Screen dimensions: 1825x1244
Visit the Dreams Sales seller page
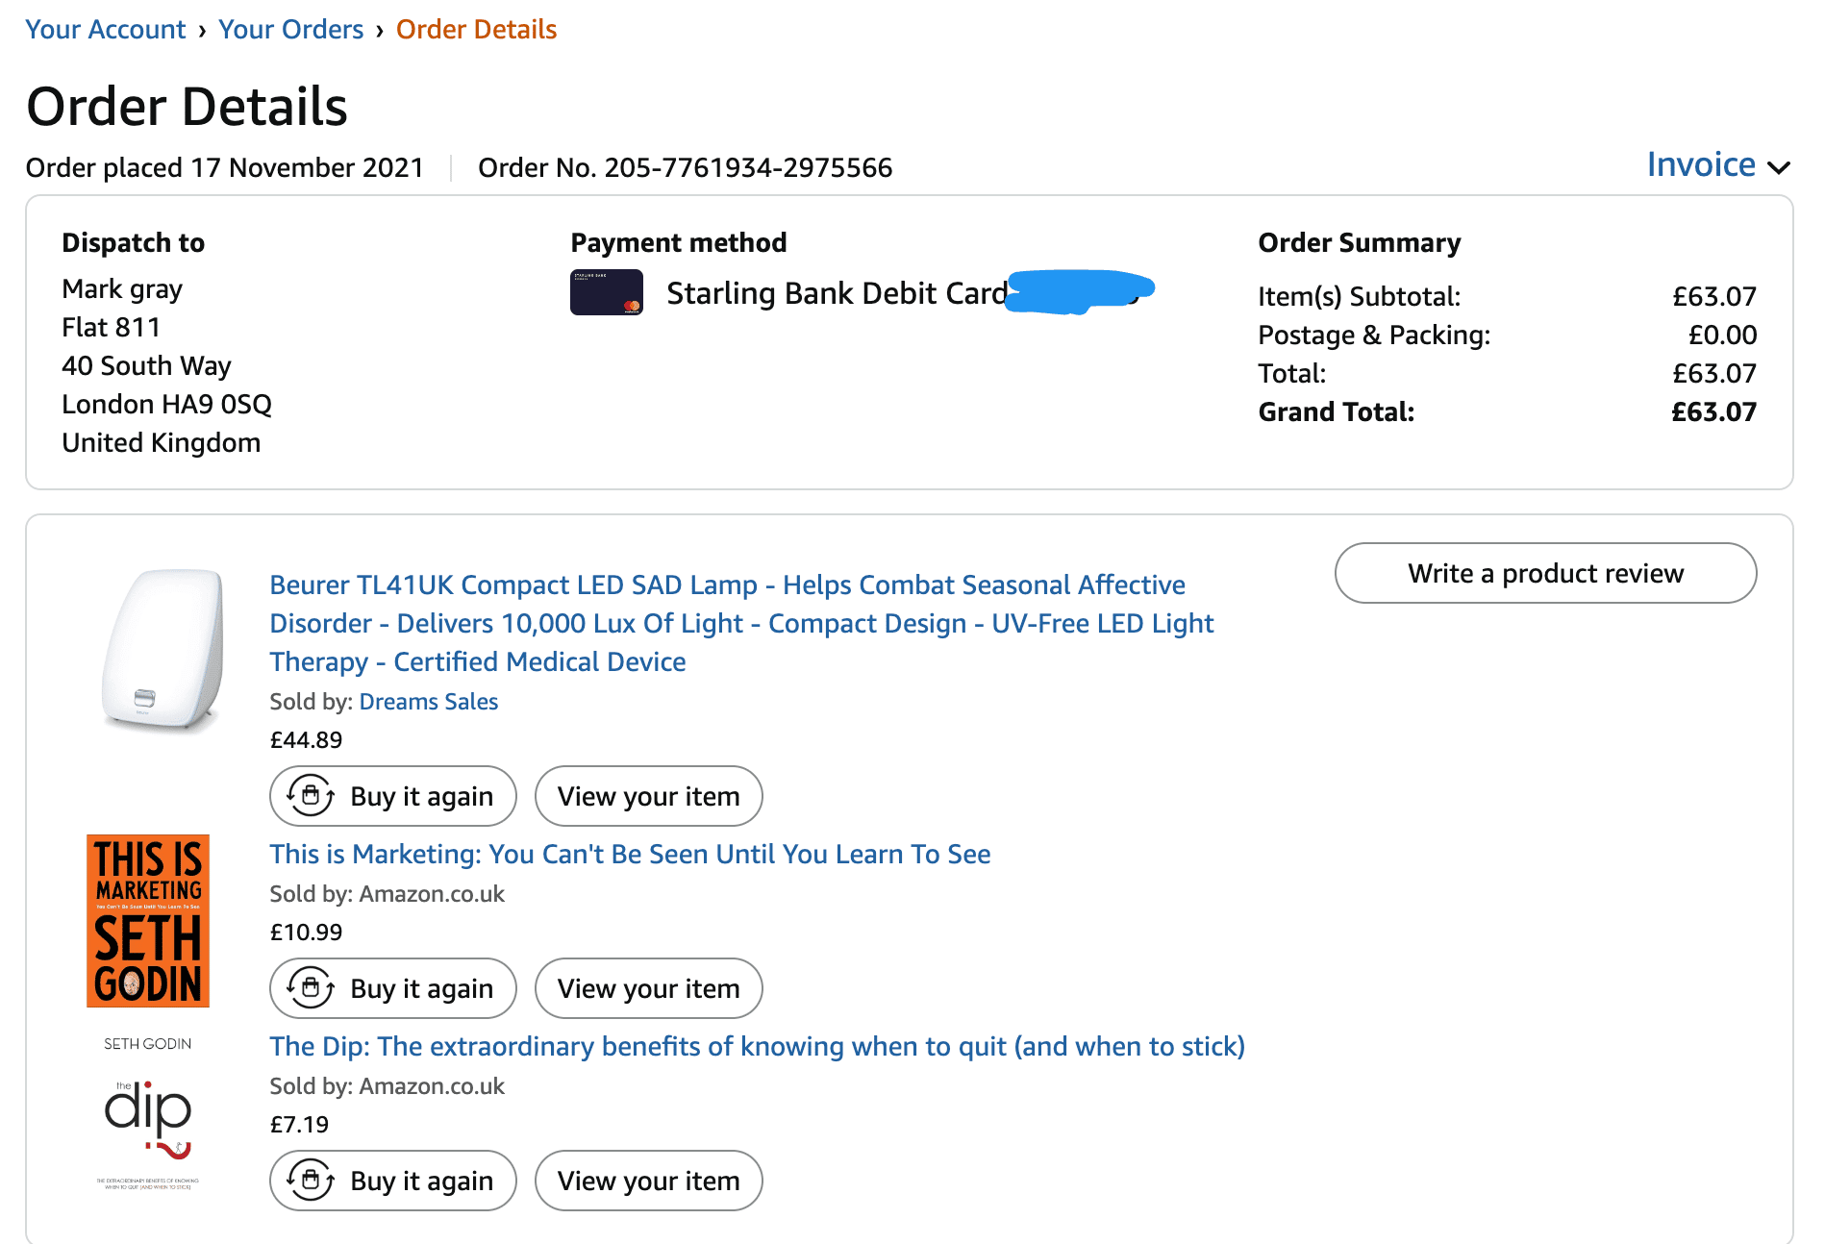tap(429, 702)
